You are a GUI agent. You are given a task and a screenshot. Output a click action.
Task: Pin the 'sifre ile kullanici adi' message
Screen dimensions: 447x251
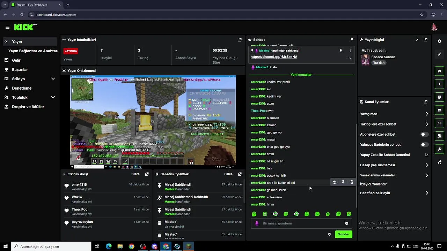[x=343, y=182]
